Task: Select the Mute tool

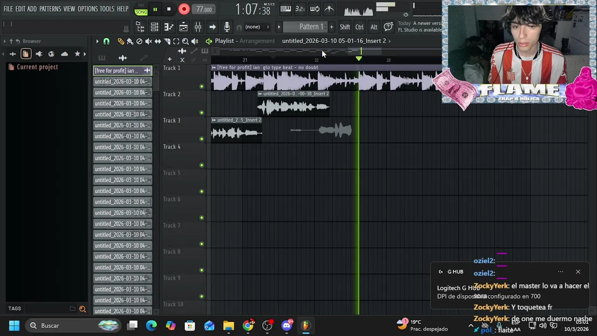Action: (148, 41)
